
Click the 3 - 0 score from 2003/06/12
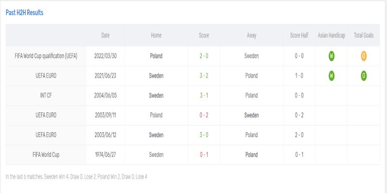click(204, 135)
